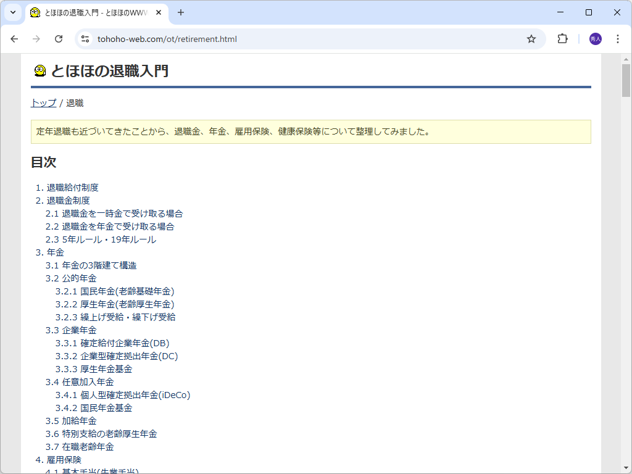This screenshot has height=474, width=632.
Task: Open 3.7 在職老齢年金
Action: 80,447
